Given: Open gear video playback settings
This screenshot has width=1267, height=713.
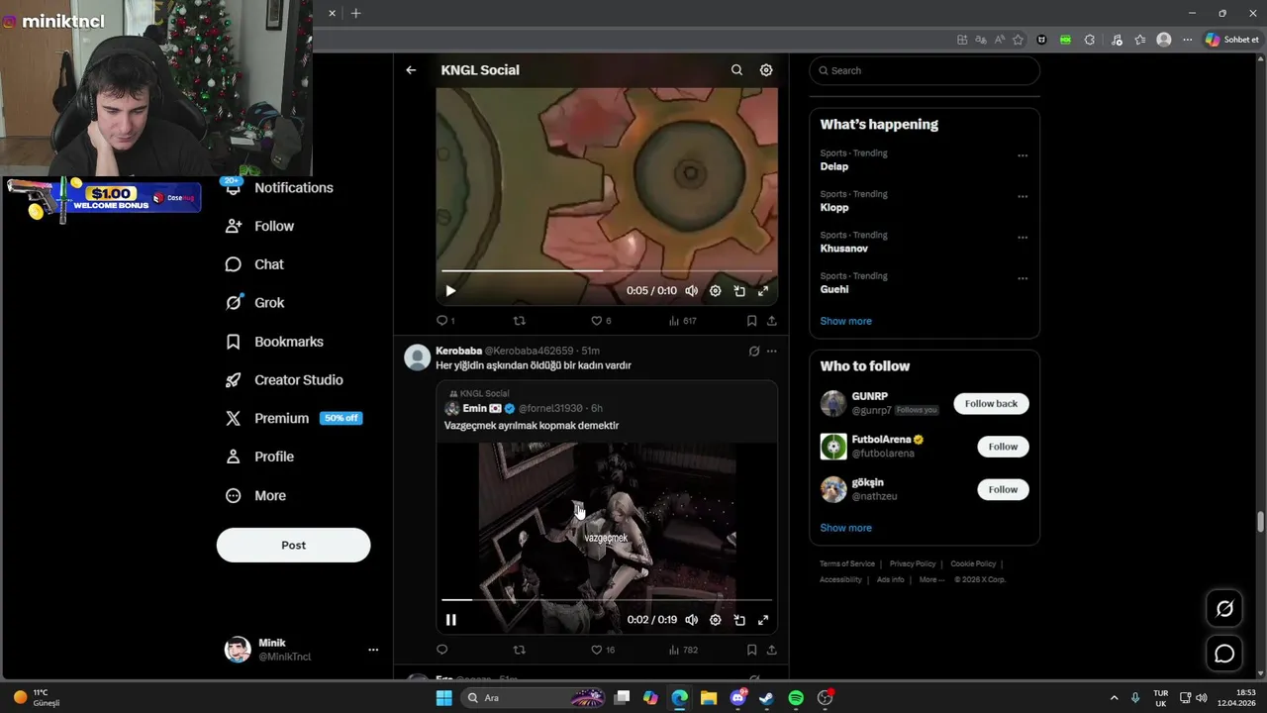Looking at the screenshot, I should pyautogui.click(x=716, y=291).
